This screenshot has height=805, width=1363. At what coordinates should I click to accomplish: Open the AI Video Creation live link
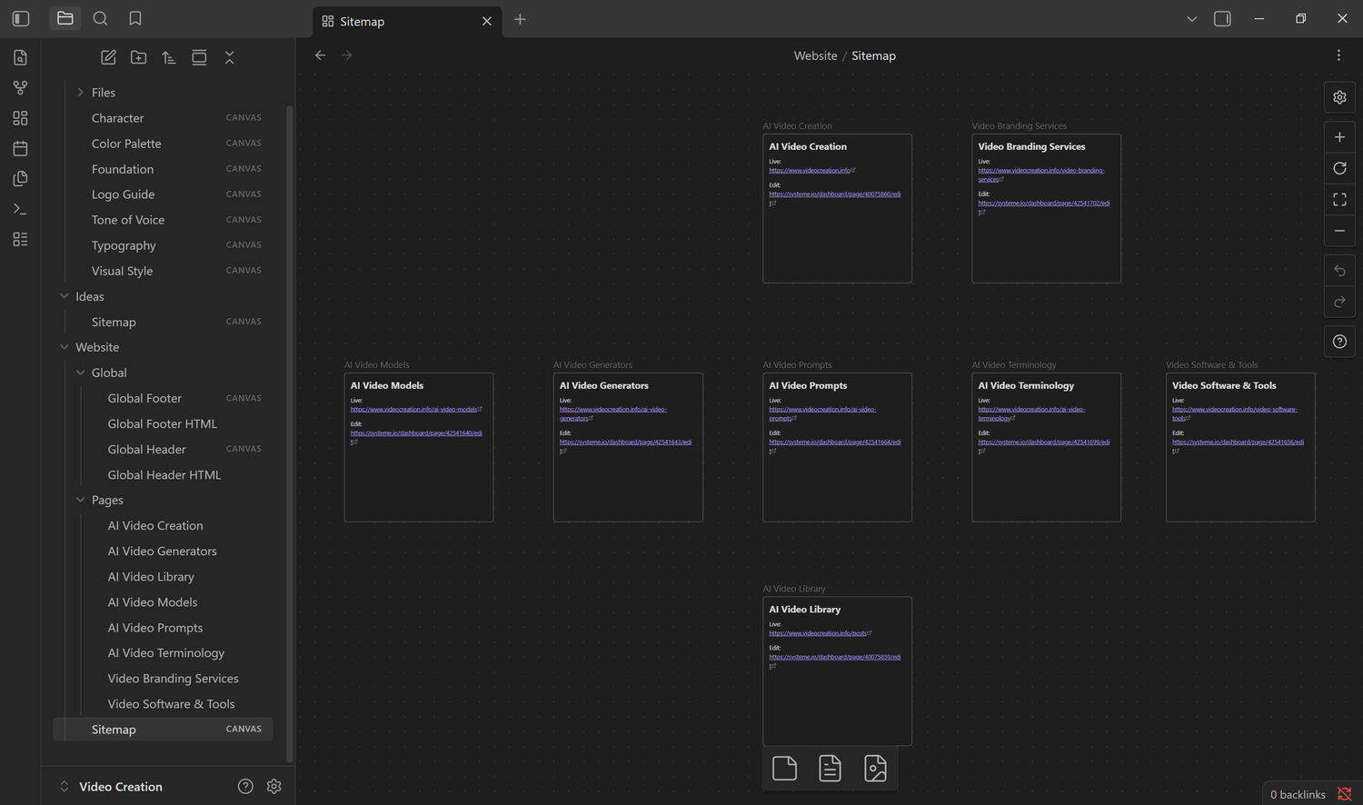[810, 171]
